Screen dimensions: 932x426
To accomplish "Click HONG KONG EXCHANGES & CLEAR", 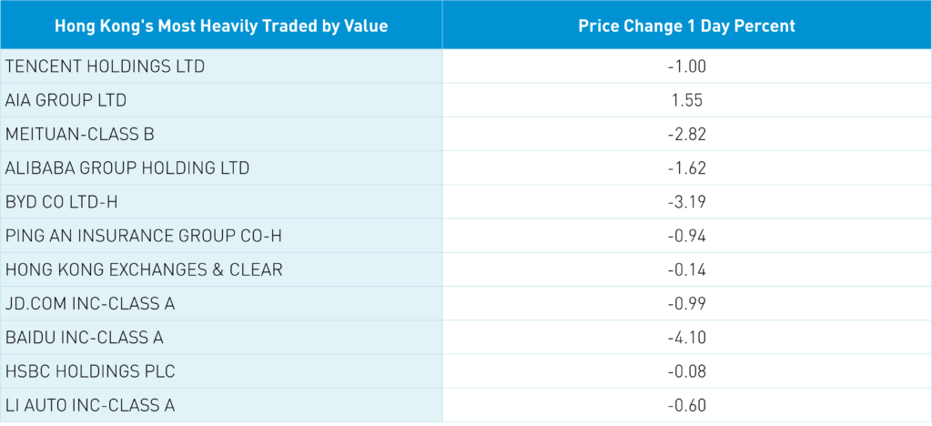I will click(x=144, y=269).
